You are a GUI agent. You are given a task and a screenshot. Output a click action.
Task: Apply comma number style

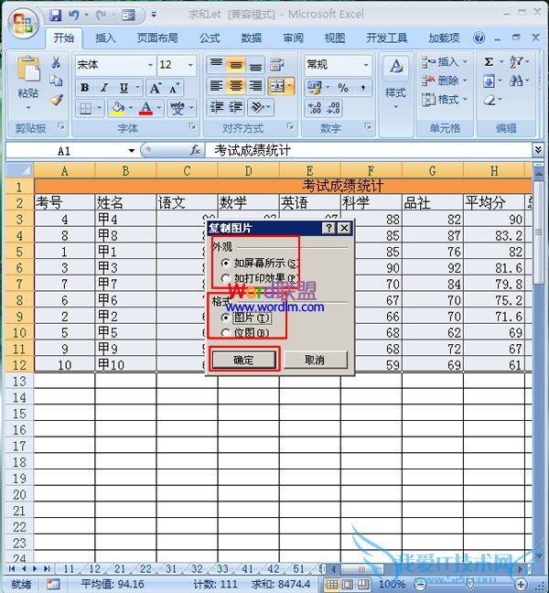[362, 88]
